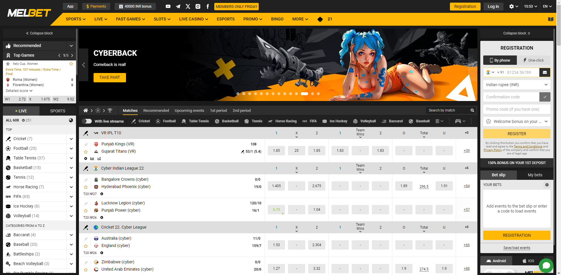Favorite the Punjab Kings vs Gujarat Titans star
This screenshot has width=561, height=275.
click(x=86, y=152)
